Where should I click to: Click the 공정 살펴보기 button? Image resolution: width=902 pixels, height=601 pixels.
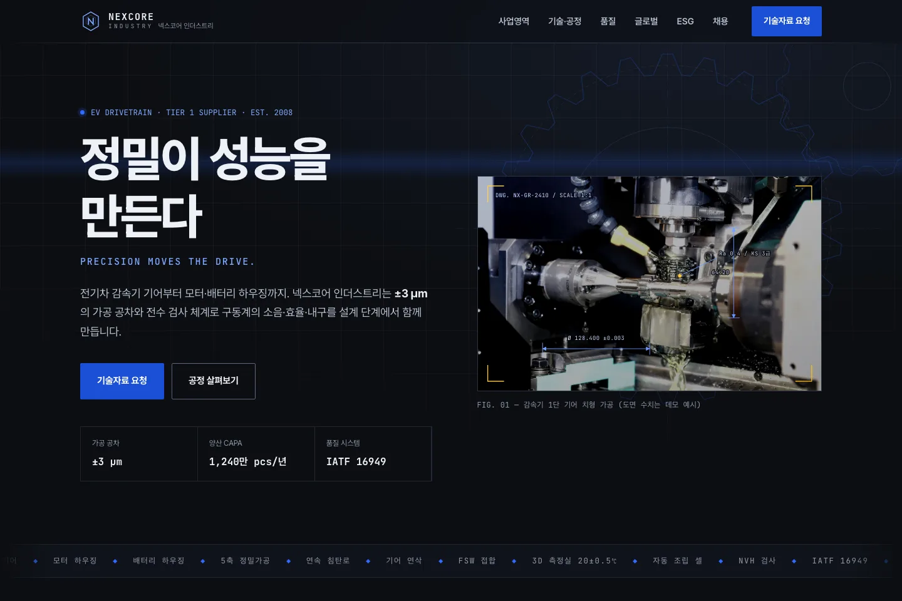[214, 381]
